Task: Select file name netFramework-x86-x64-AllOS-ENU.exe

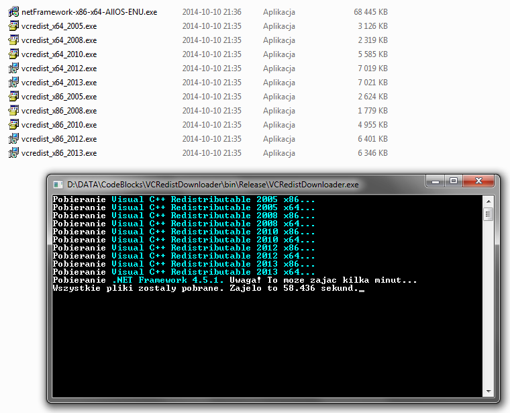Action: (x=89, y=12)
